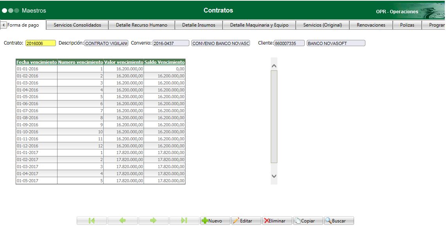Switch to Detalle Maquinaria y Equipo tab
446x235 pixels.
(x=259, y=25)
